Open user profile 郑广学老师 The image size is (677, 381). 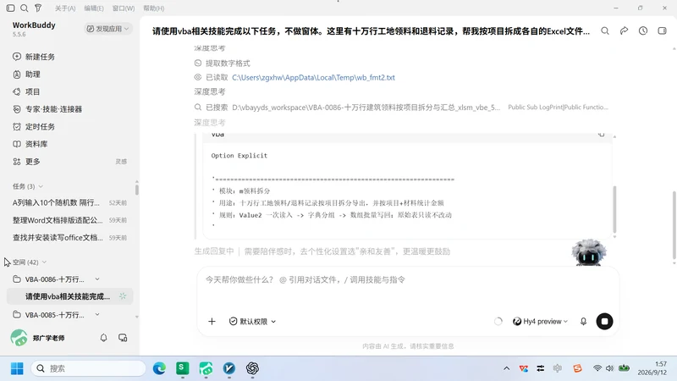pyautogui.click(x=38, y=338)
